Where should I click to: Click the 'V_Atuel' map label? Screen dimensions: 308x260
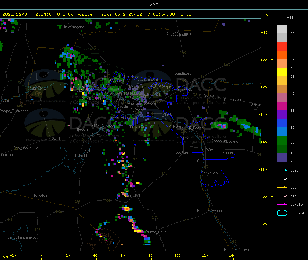pyautogui.click(x=176, y=127)
